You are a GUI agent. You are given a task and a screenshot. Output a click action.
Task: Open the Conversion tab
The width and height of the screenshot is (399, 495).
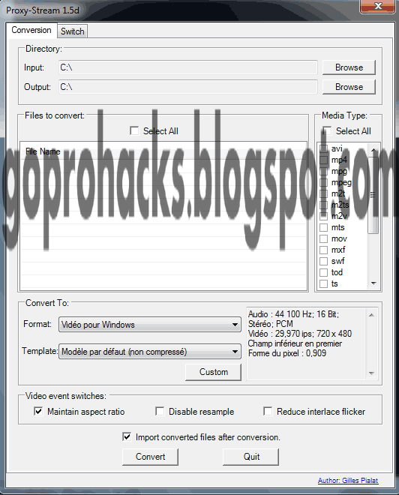tap(31, 30)
